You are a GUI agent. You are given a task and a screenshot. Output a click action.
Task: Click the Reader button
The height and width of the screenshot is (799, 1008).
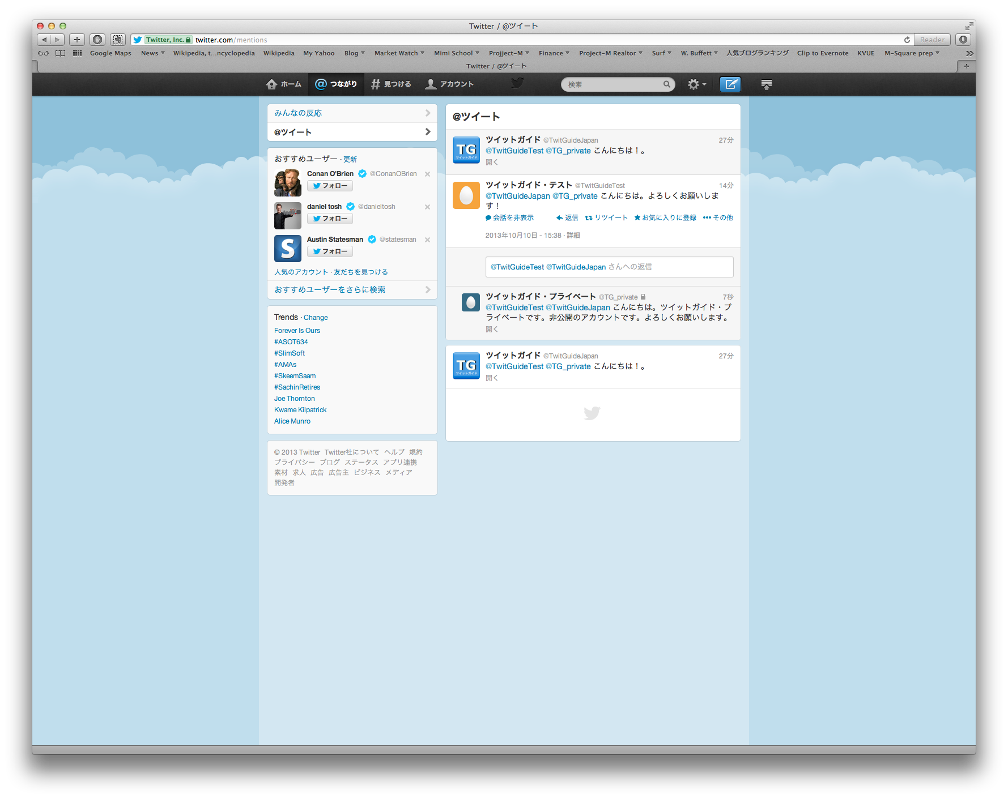click(x=932, y=40)
